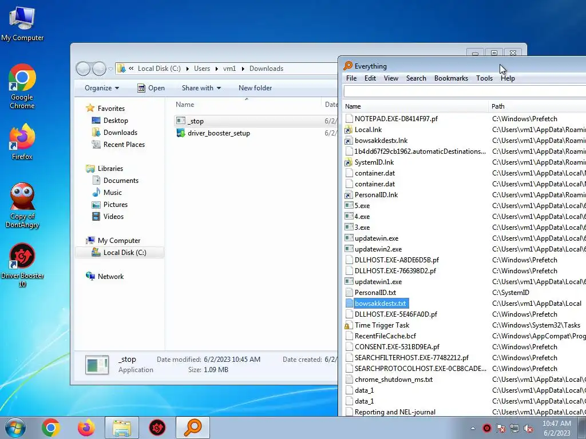
Task: Expand arrow after vm1 in address bar
Action: [x=243, y=69]
